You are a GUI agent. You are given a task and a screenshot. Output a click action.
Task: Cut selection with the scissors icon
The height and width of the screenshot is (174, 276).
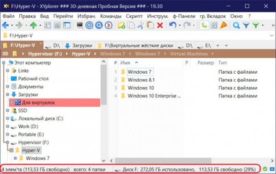point(140,25)
